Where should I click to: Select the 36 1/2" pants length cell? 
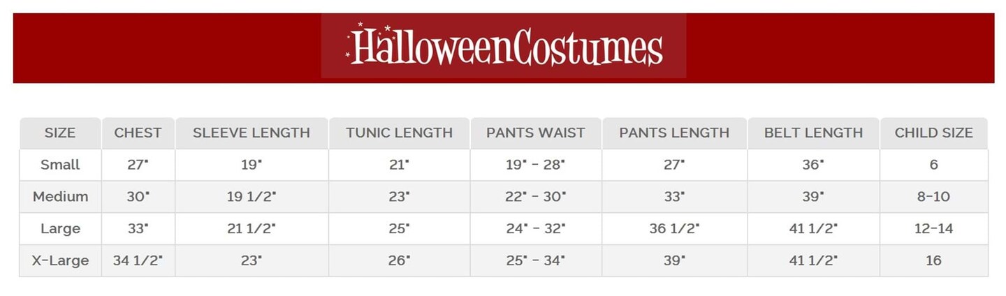(x=674, y=228)
